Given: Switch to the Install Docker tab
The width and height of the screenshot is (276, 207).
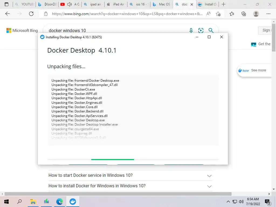Looking at the screenshot, I should point(207,4).
